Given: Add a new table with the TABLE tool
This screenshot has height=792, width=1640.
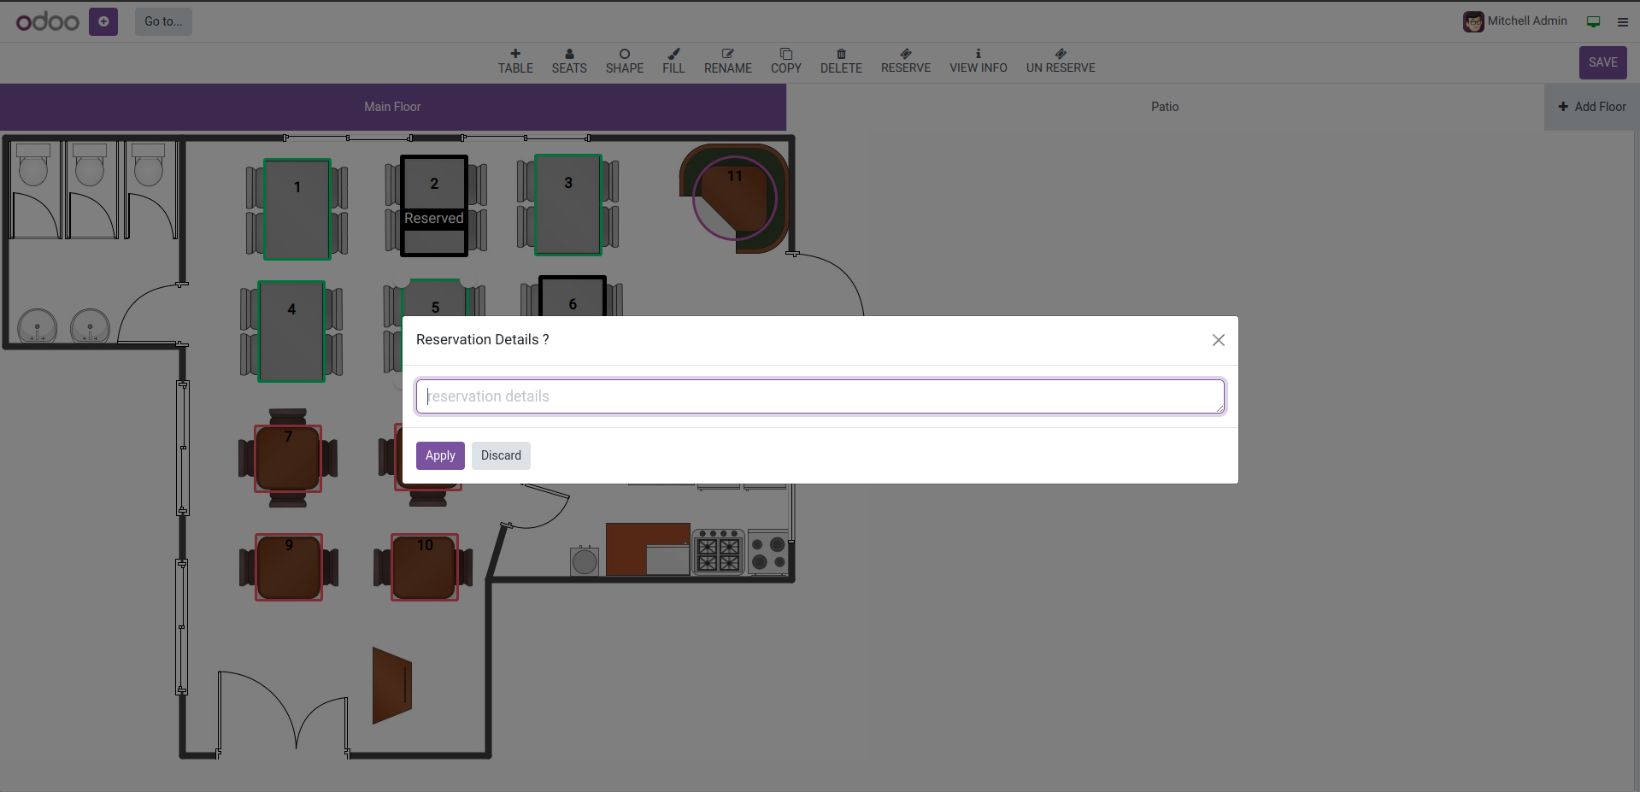Looking at the screenshot, I should [515, 62].
